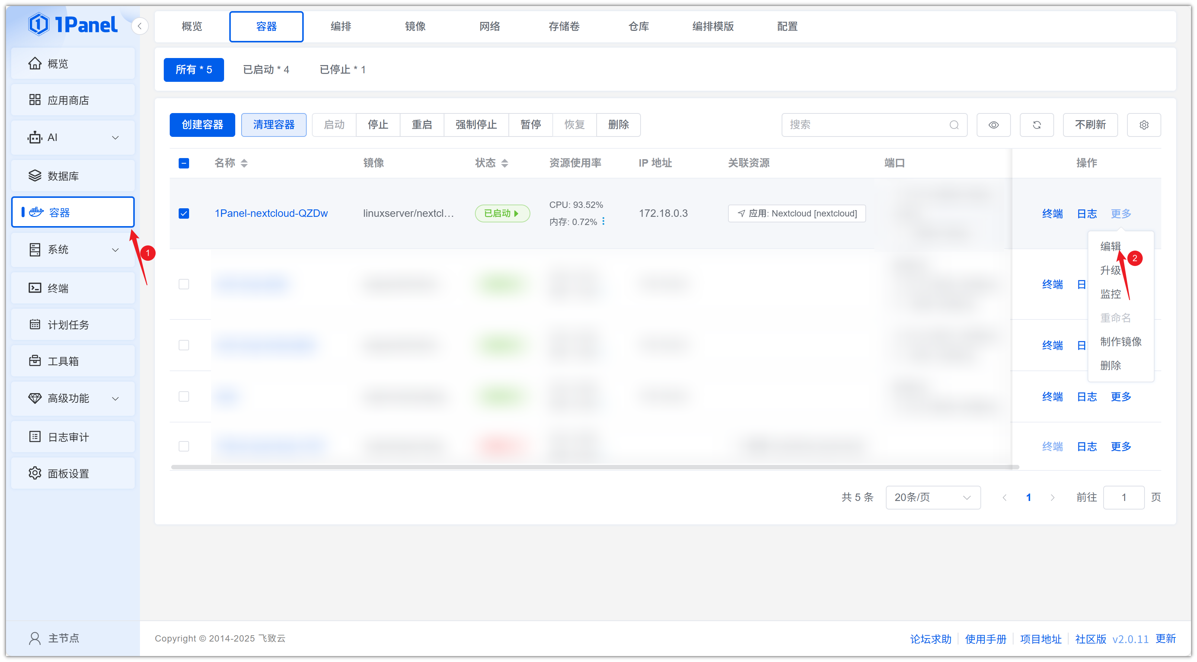This screenshot has height=662, width=1197.
Task: Collapse sidebar with the arrow icon
Action: [x=140, y=26]
